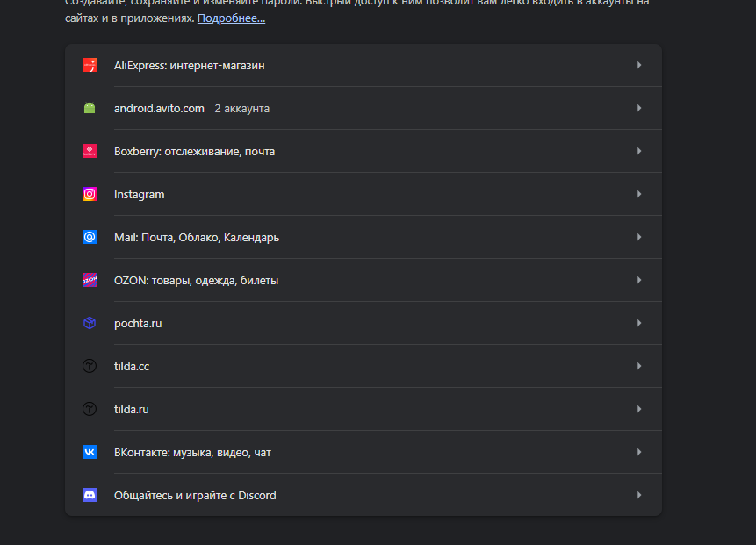
Task: Expand the Discord entry arrow
Action: (639, 495)
